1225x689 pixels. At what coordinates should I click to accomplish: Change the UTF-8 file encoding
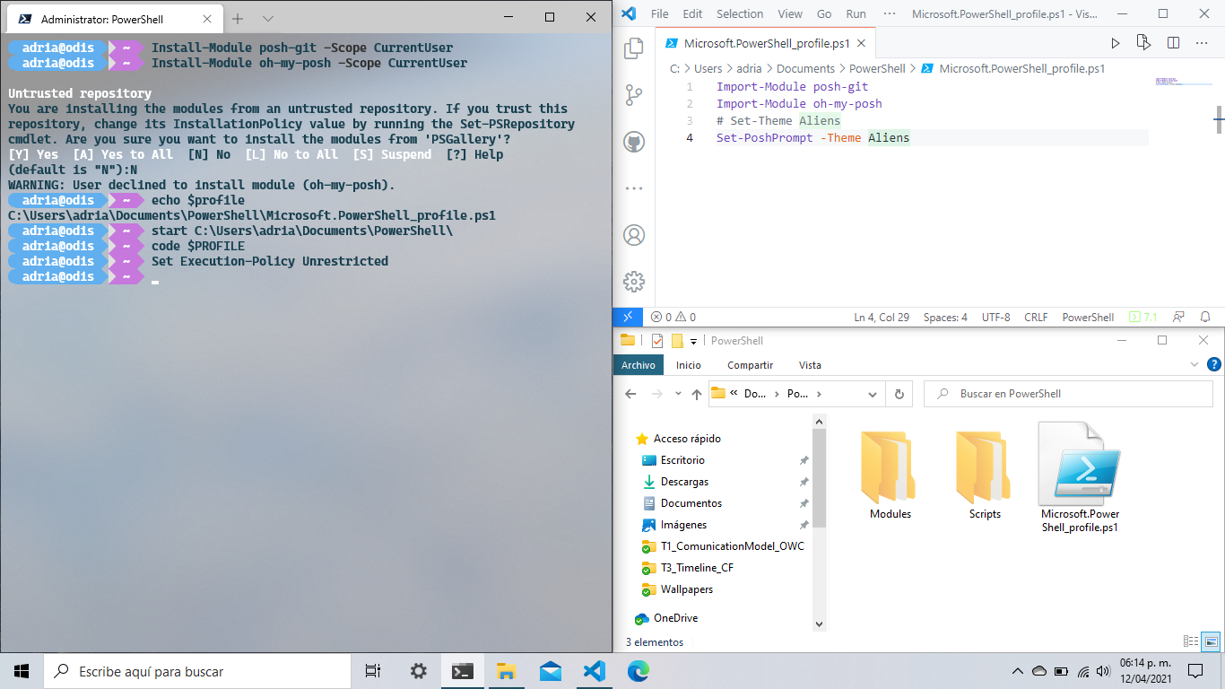point(995,317)
